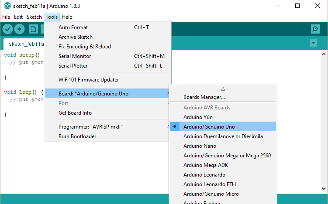Open the Serial Monitor magnifier icon
The height and width of the screenshot is (204, 328).
coord(315,29)
